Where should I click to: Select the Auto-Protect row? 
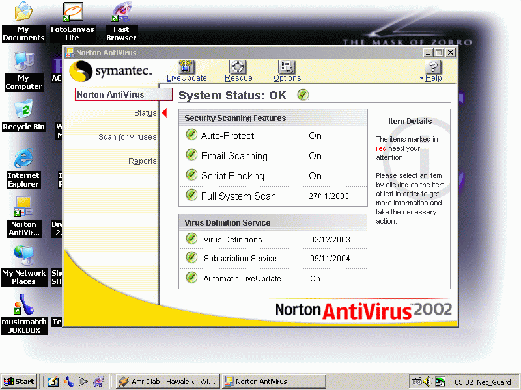273,136
